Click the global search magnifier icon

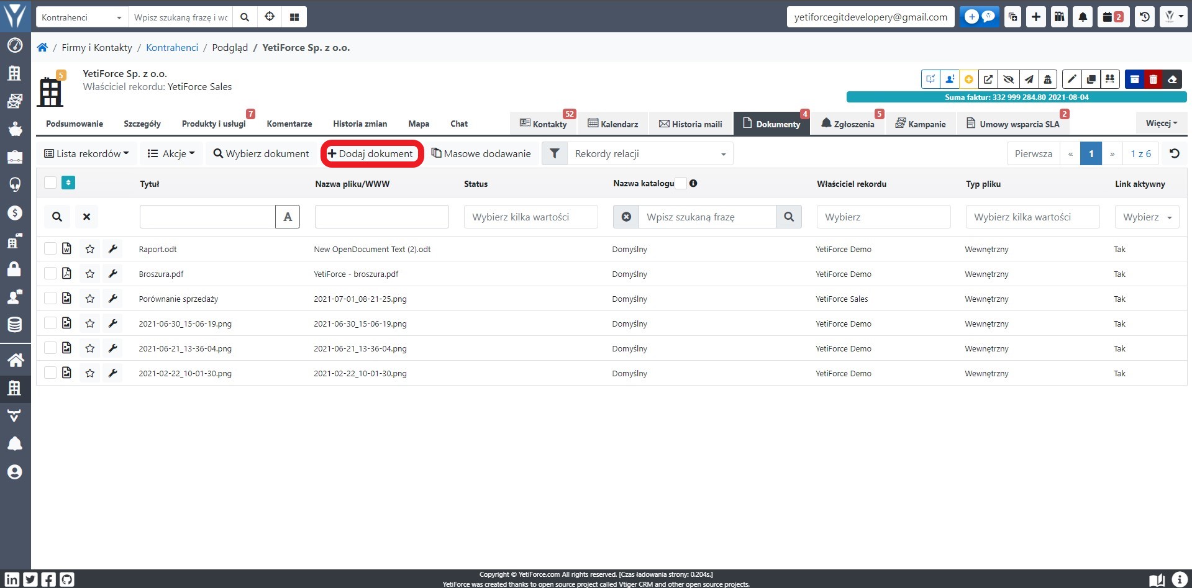point(245,17)
